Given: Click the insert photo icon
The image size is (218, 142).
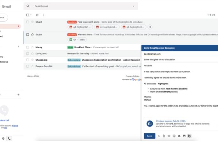Looking at the screenshot, I should tap(184, 136).
